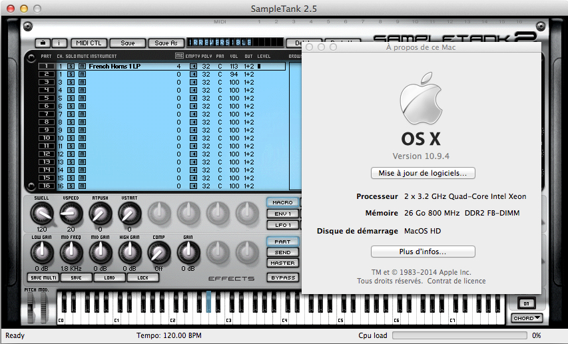
Task: Click the French Horns 1 LP instrument name
Action: tap(115, 67)
